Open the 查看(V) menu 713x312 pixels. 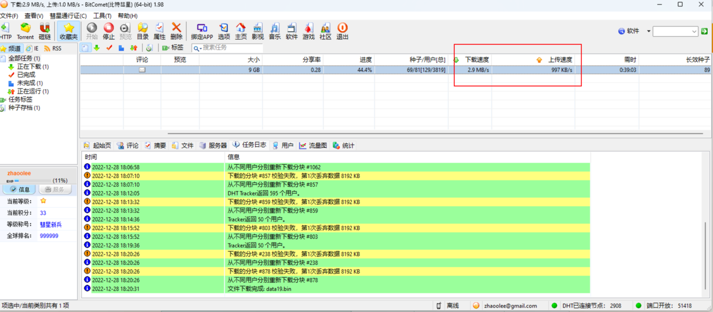pyautogui.click(x=34, y=16)
